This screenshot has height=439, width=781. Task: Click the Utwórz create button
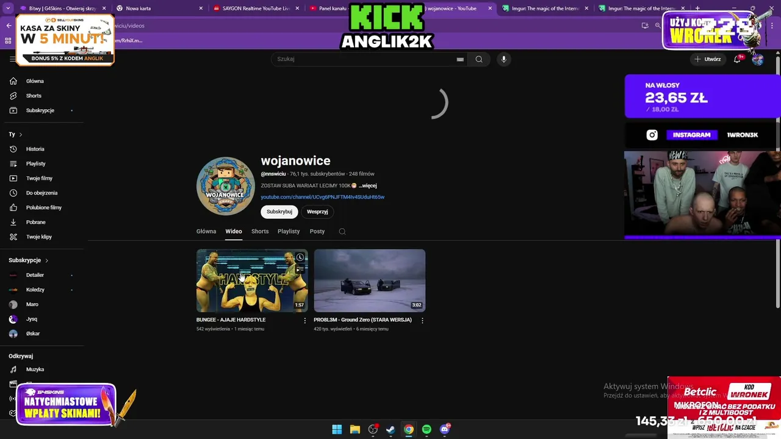[x=707, y=59]
